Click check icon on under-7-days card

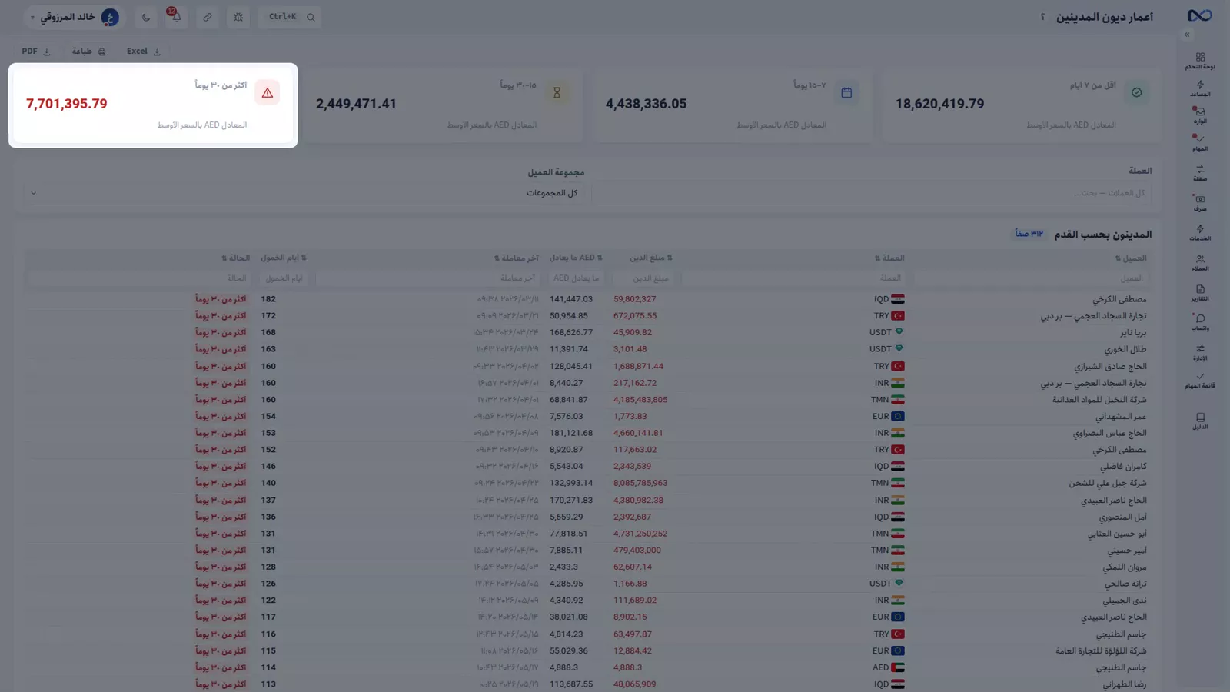point(1136,93)
